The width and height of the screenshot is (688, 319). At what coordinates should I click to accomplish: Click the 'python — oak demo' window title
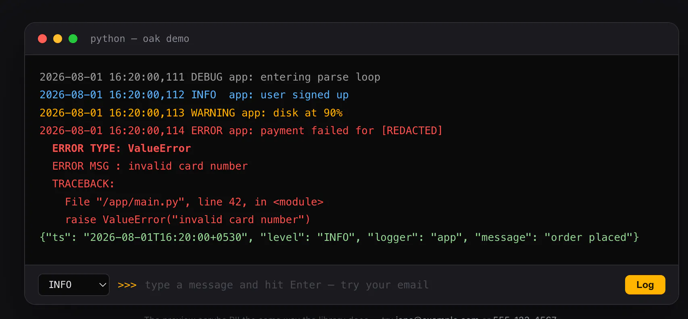(140, 39)
